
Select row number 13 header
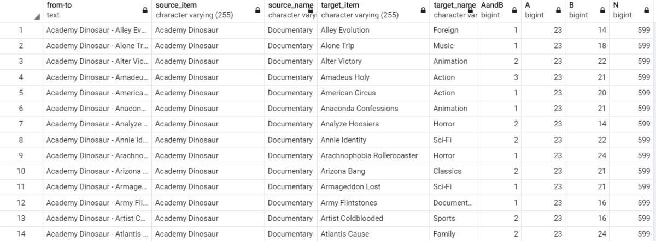[x=21, y=219]
